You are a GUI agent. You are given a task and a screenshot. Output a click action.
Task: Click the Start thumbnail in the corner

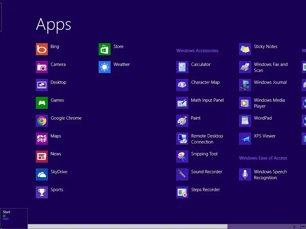[14, 219]
